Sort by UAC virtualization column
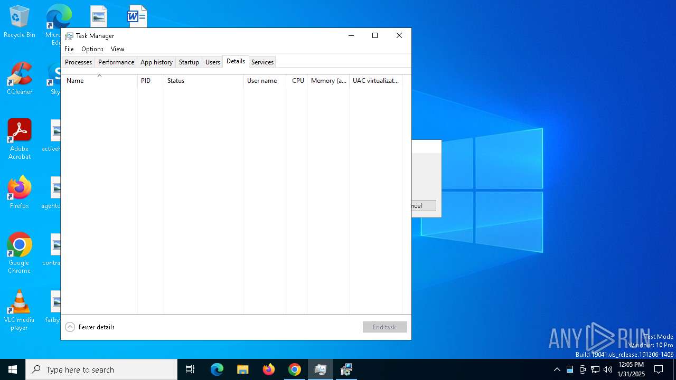This screenshot has height=380, width=676. (x=376, y=81)
